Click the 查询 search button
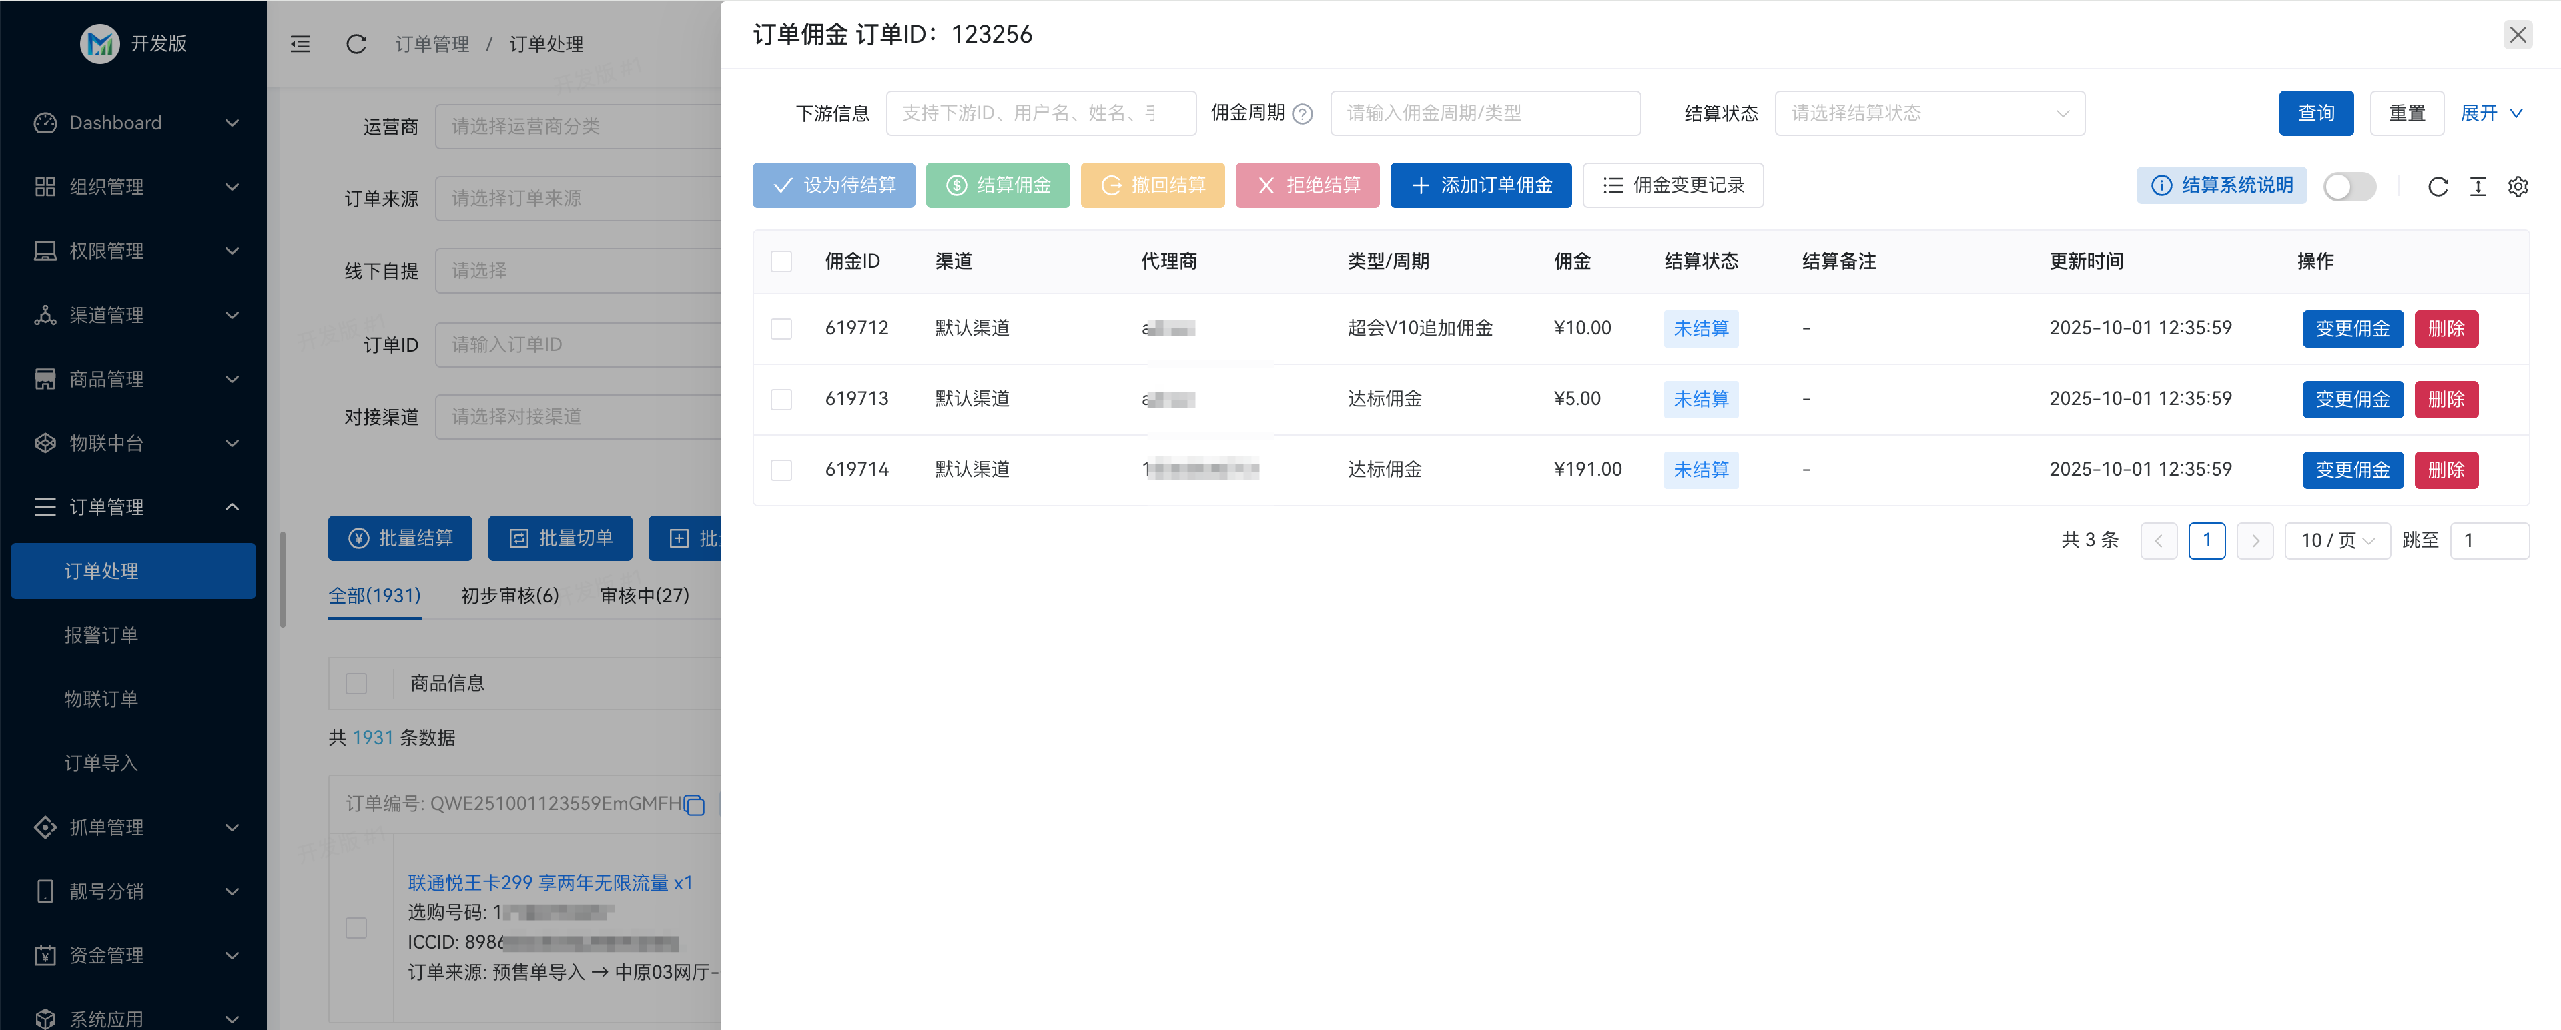The height and width of the screenshot is (1030, 2561). (x=2316, y=113)
